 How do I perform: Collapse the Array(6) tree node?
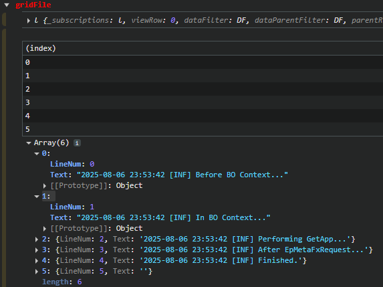click(x=29, y=143)
